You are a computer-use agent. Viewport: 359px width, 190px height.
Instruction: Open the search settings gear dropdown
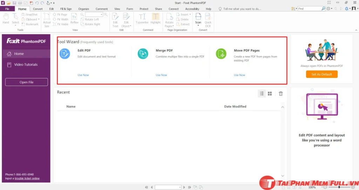click(x=329, y=9)
